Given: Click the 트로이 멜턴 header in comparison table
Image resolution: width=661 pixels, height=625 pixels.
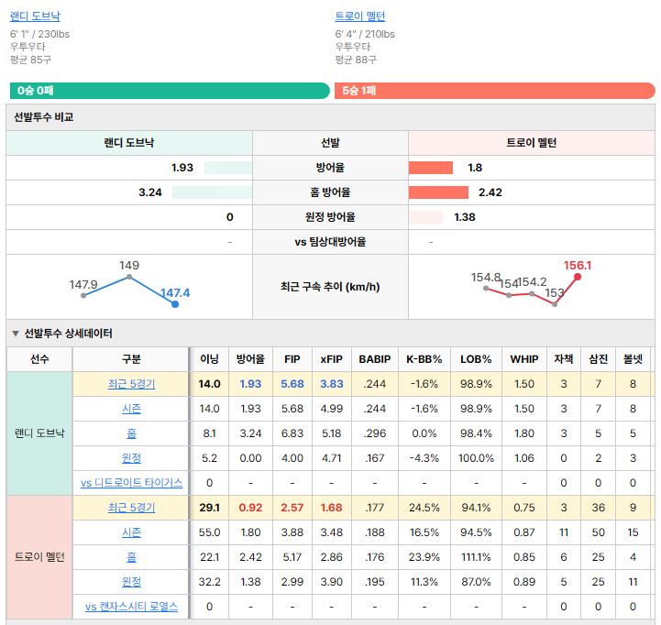Looking at the screenshot, I should 531,143.
